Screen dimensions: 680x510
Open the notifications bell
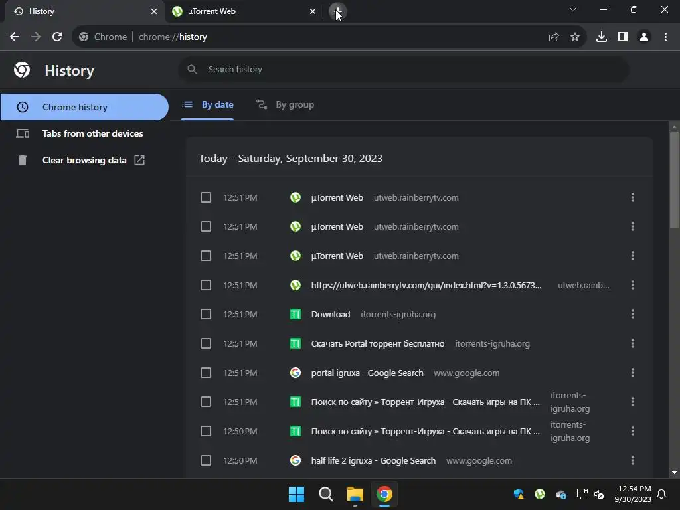(x=661, y=494)
